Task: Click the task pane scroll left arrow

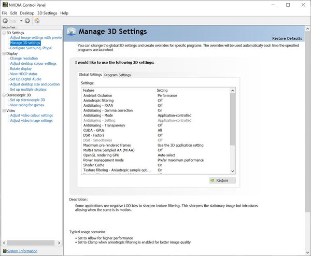Action: [4, 243]
